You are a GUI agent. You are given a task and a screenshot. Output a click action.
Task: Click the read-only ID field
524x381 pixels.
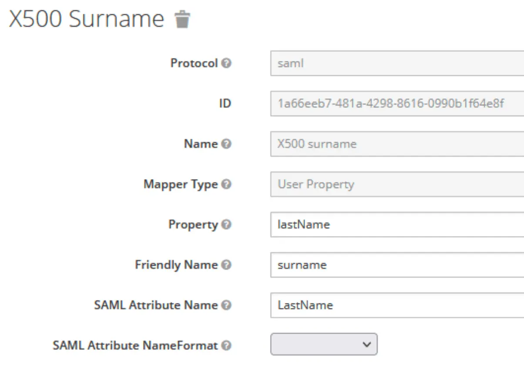point(397,104)
